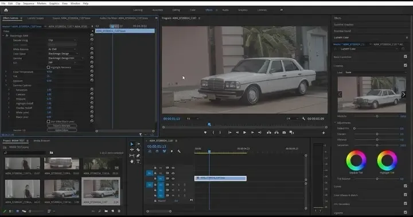Image resolution: width=413 pixels, height=217 pixels.
Task: Select the Ripple Edit tool
Action: [x=132, y=149]
